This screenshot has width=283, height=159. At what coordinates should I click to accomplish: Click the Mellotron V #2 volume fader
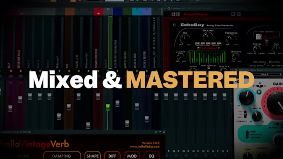(88, 125)
